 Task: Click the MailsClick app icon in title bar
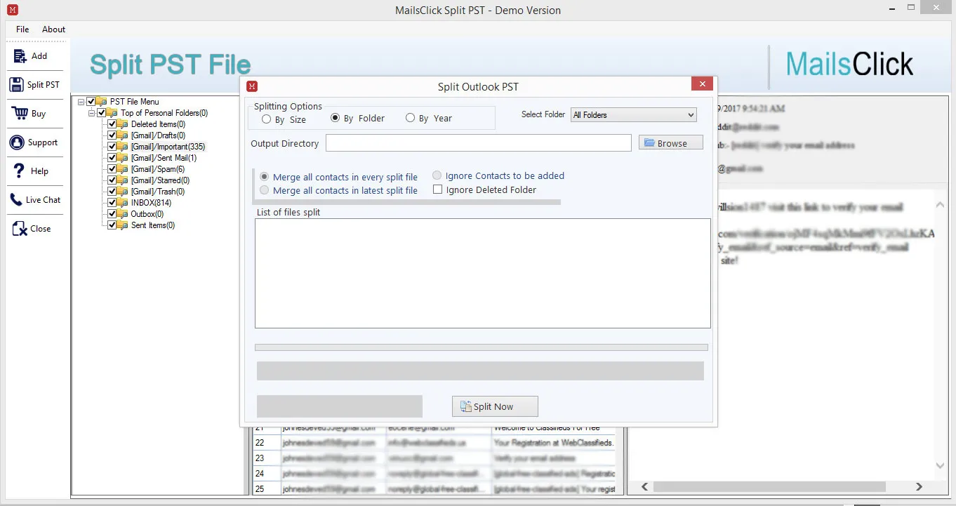[x=12, y=10]
